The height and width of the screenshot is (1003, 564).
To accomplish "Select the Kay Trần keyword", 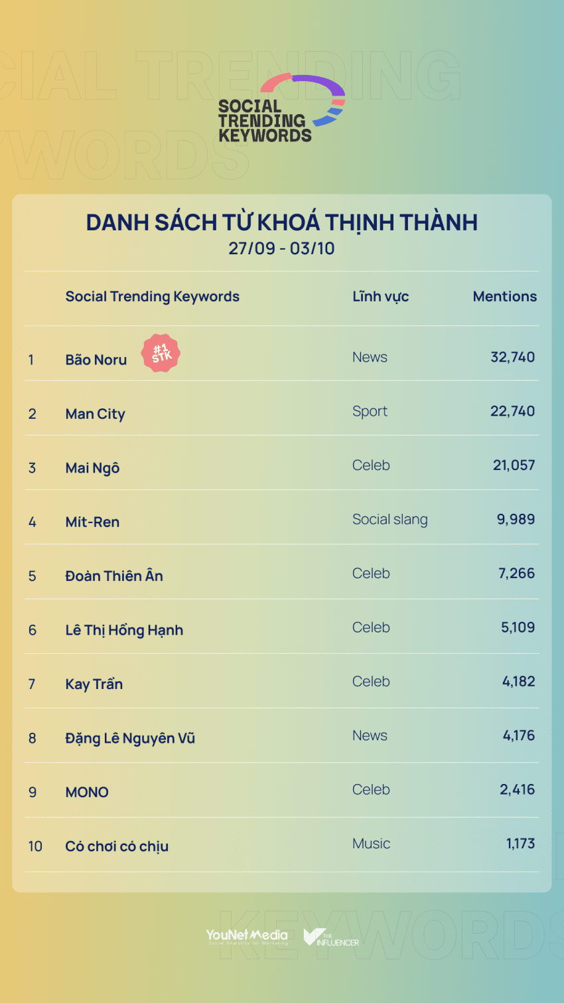I will [94, 684].
